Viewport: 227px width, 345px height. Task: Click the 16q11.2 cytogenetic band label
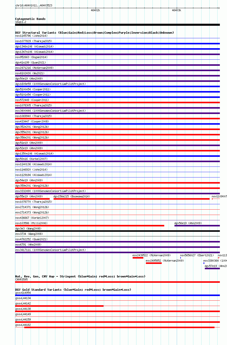click(21, 22)
